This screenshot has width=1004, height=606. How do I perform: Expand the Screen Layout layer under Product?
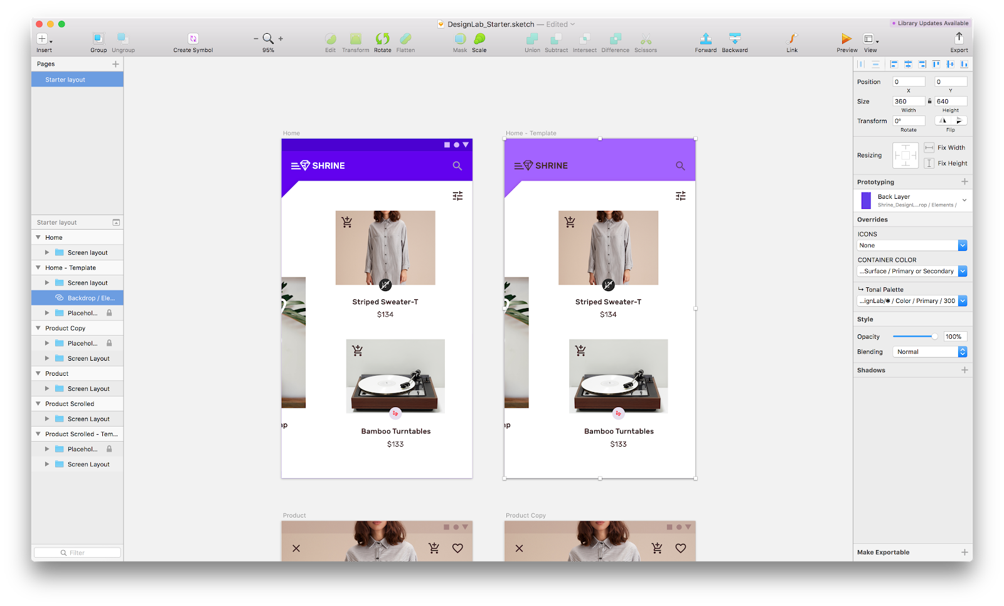tap(46, 388)
